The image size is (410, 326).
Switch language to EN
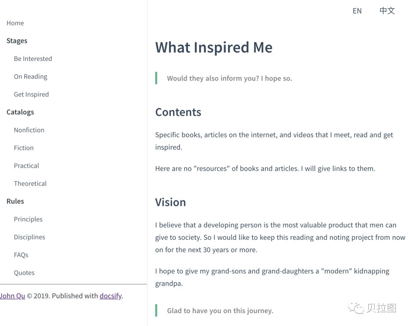[357, 11]
